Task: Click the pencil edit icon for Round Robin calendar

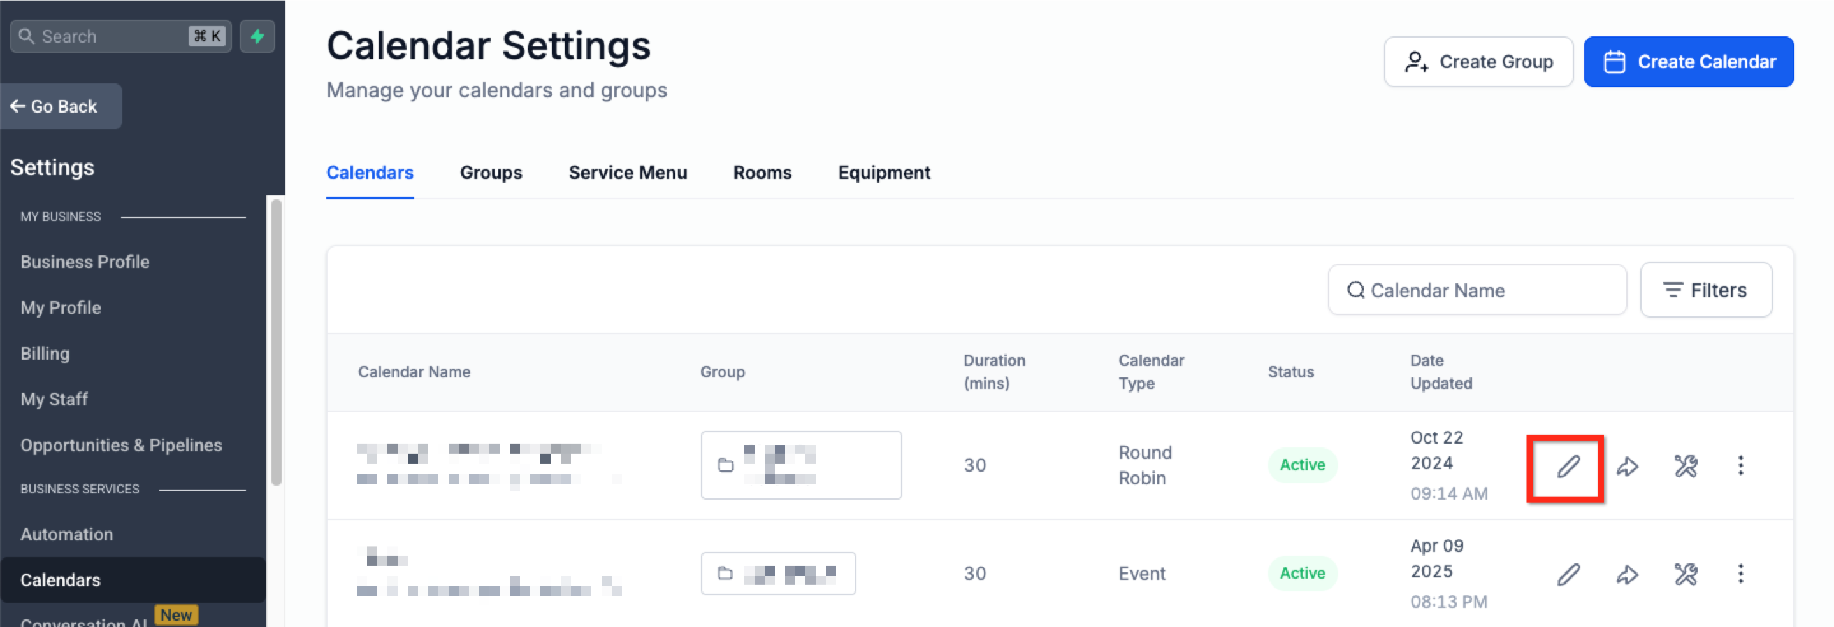Action: [x=1568, y=467]
